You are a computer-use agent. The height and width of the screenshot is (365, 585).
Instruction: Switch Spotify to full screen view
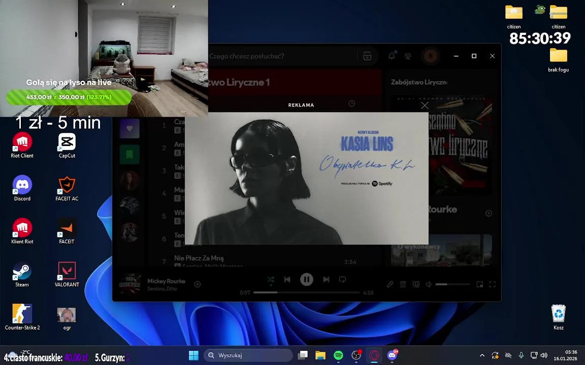(493, 284)
